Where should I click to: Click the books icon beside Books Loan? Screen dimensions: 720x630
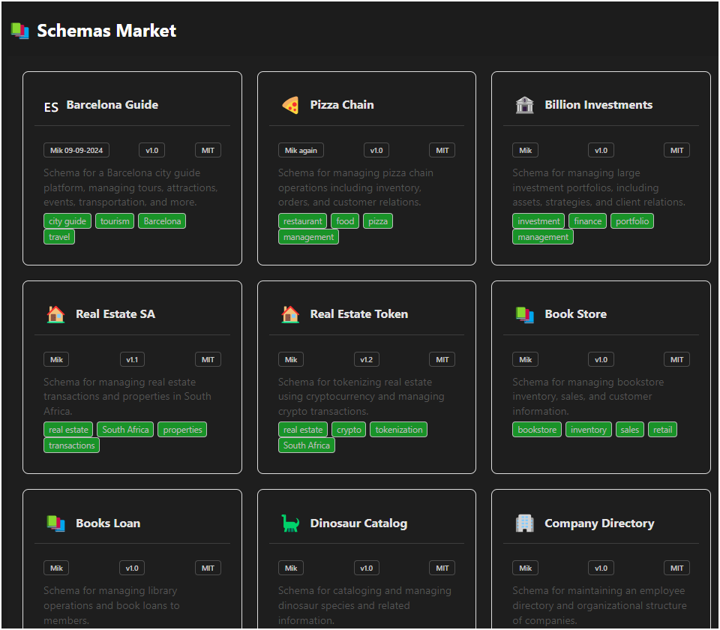pyautogui.click(x=55, y=523)
